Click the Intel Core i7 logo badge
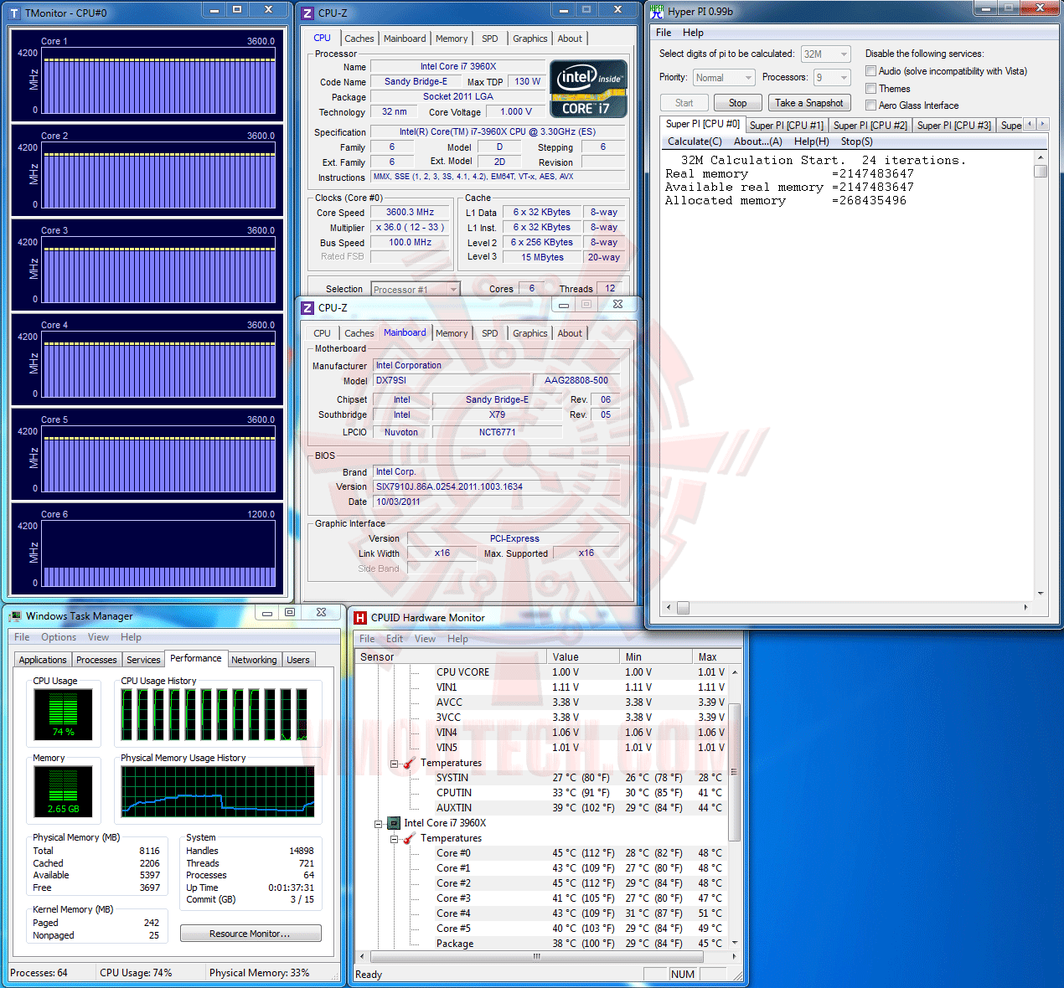 588,89
